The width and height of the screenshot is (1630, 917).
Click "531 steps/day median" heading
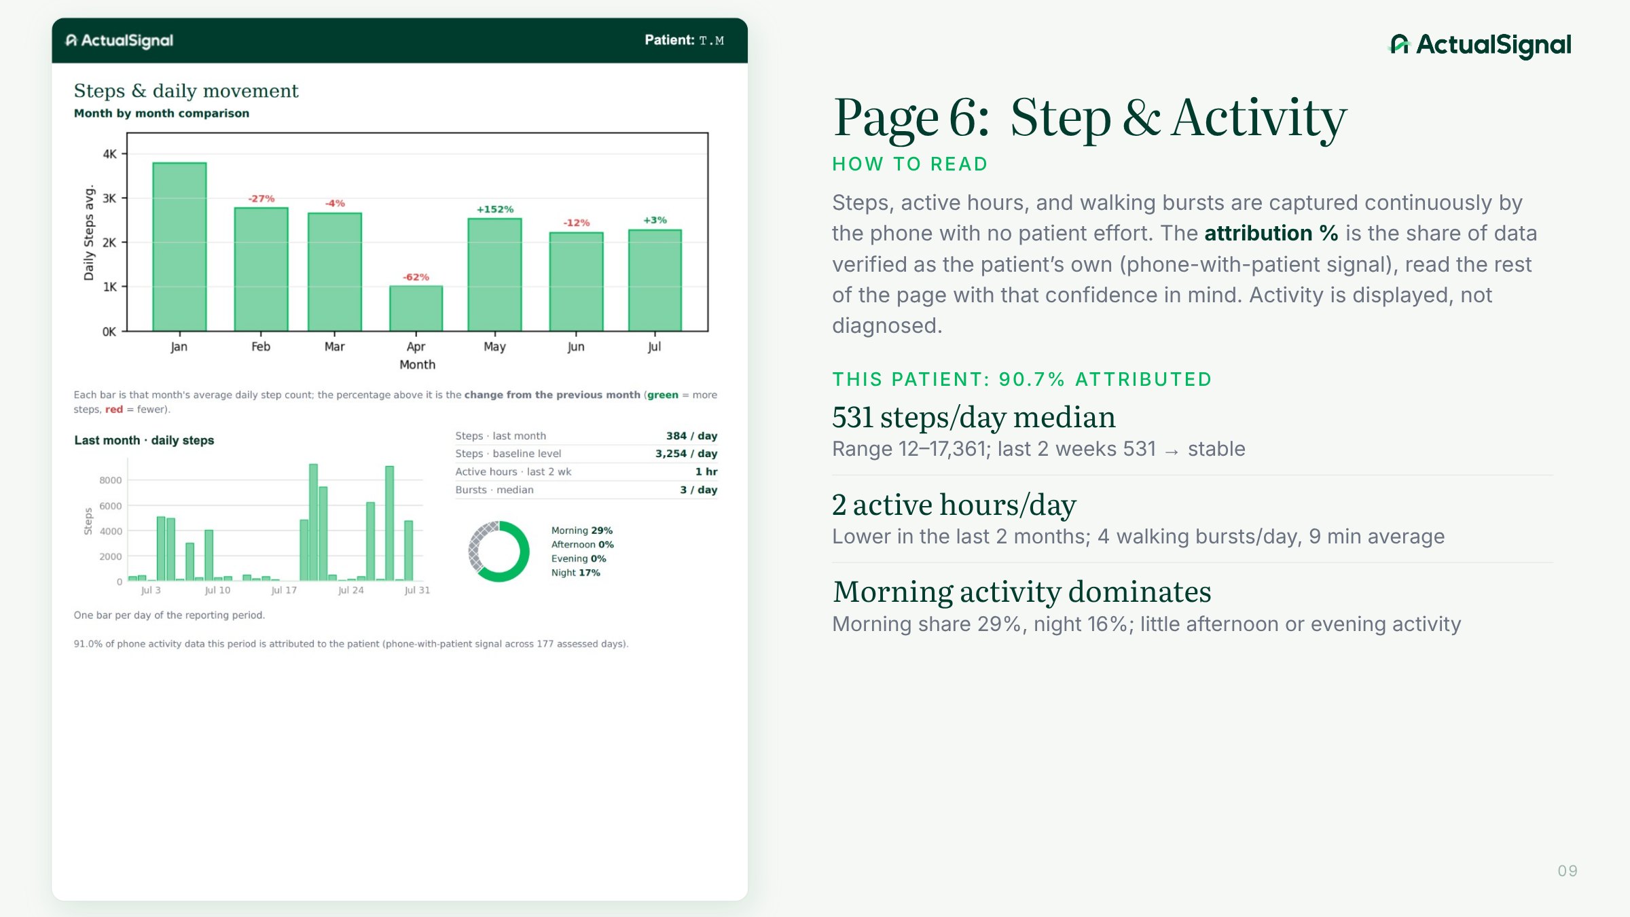click(x=974, y=416)
